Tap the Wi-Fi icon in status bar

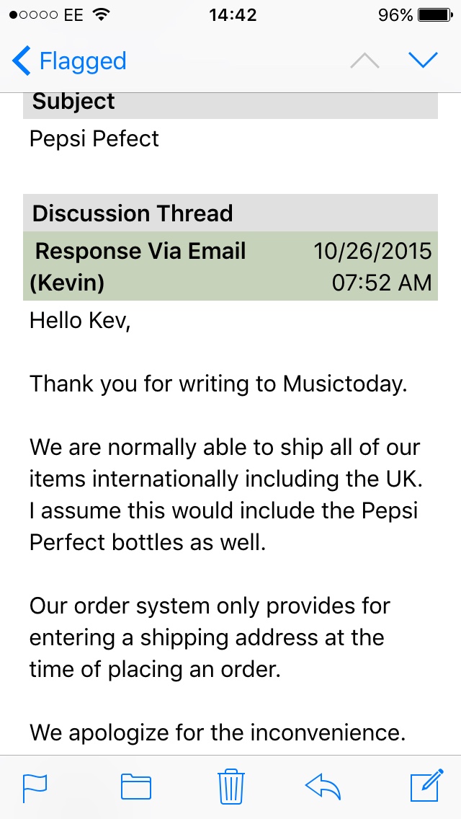pyautogui.click(x=100, y=15)
